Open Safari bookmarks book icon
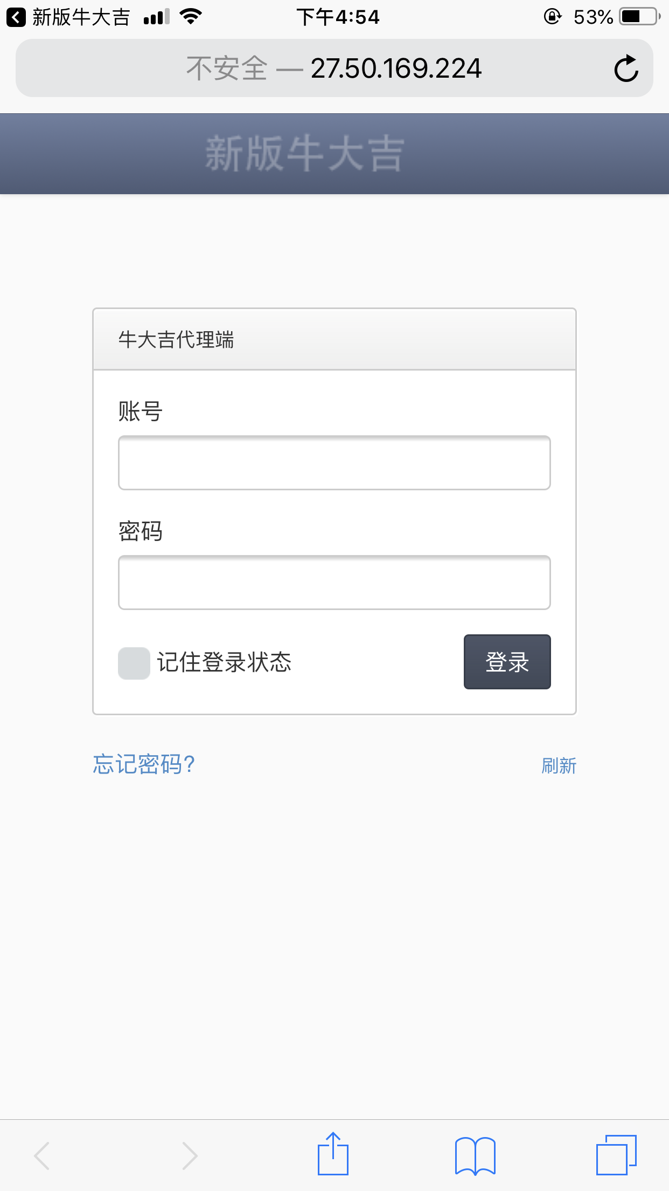 click(475, 1155)
